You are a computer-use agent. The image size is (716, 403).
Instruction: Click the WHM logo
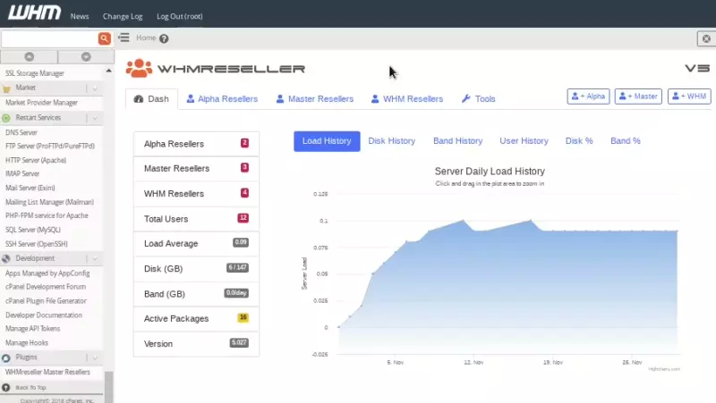34,13
